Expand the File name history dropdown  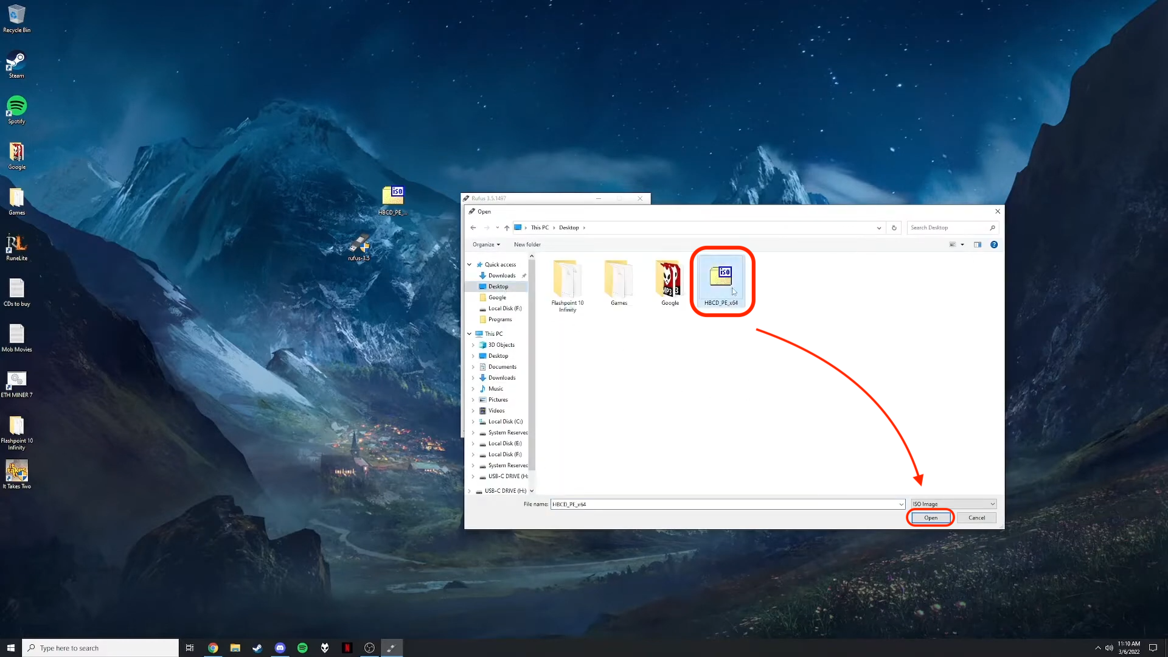pyautogui.click(x=901, y=504)
